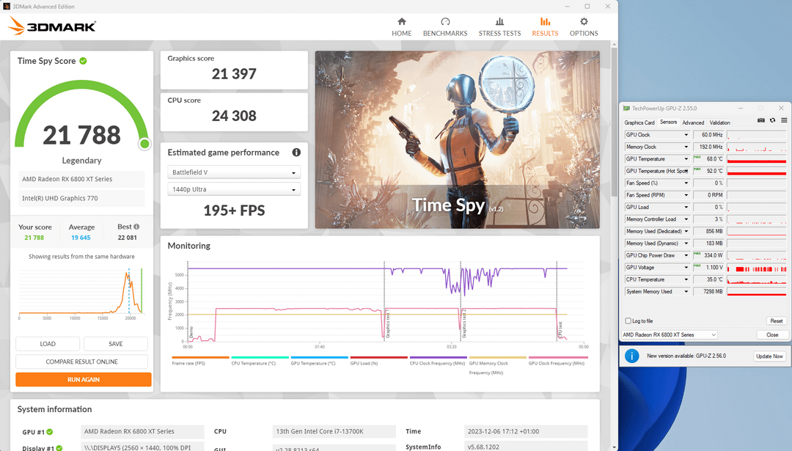Viewport: 792px width, 451px height.
Task: Click the orange RUN AGAIN button
Action: pos(84,379)
